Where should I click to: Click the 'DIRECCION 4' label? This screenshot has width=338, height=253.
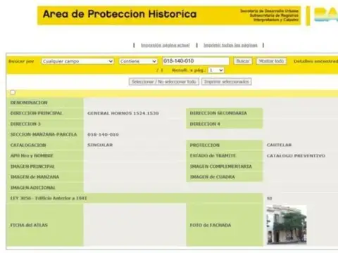(205, 124)
